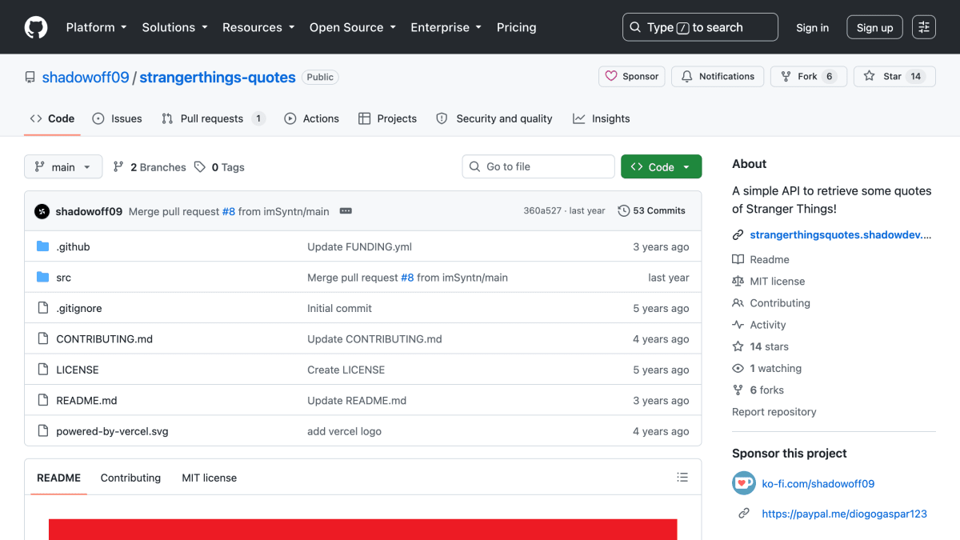Viewport: 960px width, 540px height.
Task: Click the src folder icon
Action: pos(43,278)
